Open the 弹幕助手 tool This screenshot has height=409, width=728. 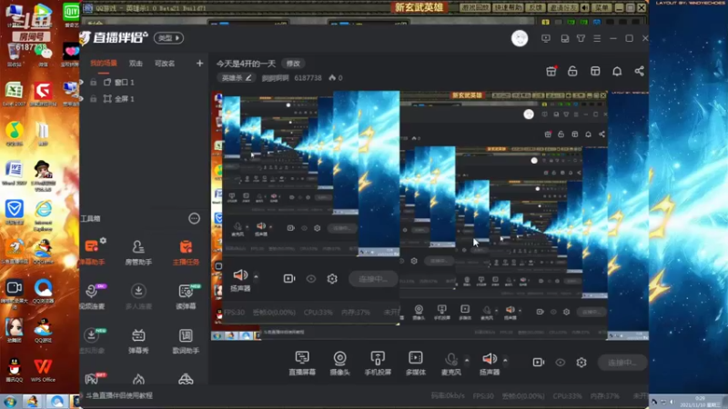pos(93,253)
